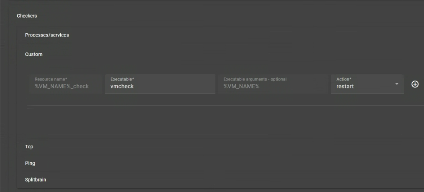Click the Resource name* label
Image resolution: width=424 pixels, height=192 pixels.
pos(50,79)
